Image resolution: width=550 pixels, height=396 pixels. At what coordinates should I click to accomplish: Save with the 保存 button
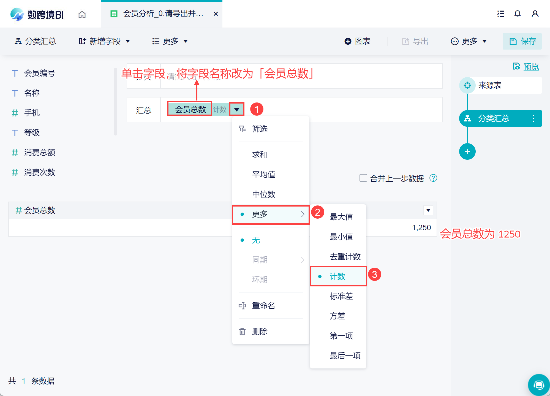pyautogui.click(x=522, y=41)
